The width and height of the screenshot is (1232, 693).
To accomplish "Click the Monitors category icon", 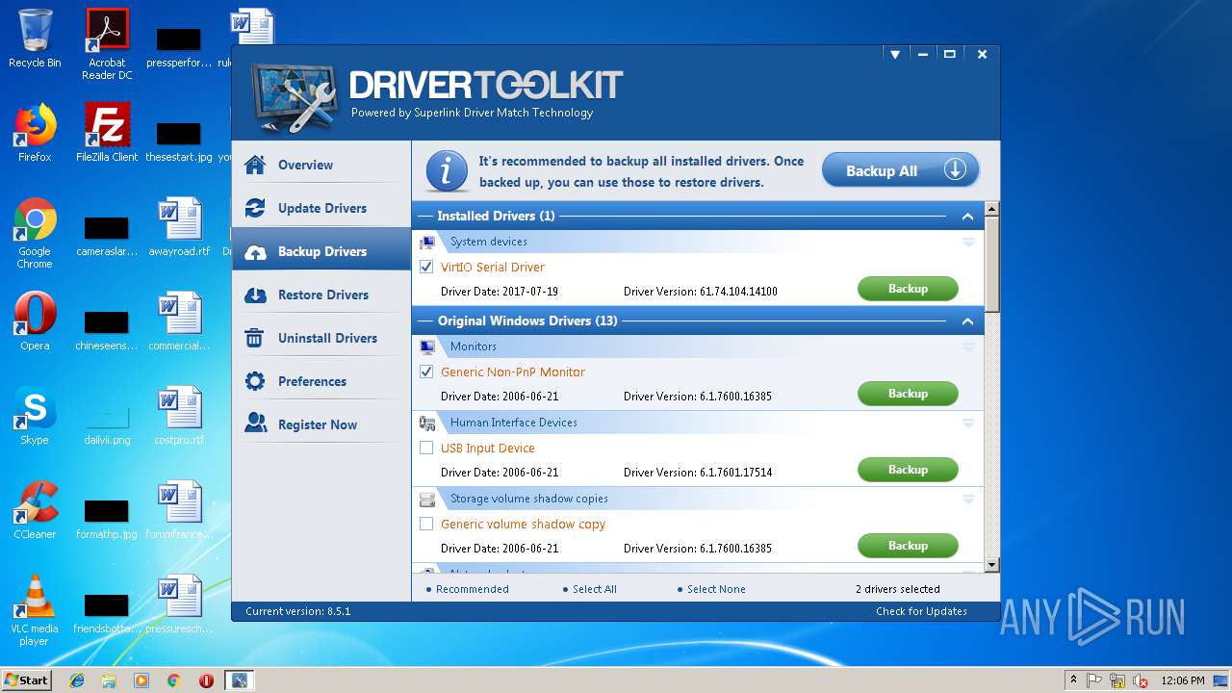I will pyautogui.click(x=427, y=346).
